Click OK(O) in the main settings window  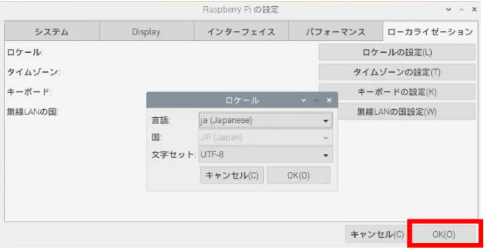pos(443,234)
